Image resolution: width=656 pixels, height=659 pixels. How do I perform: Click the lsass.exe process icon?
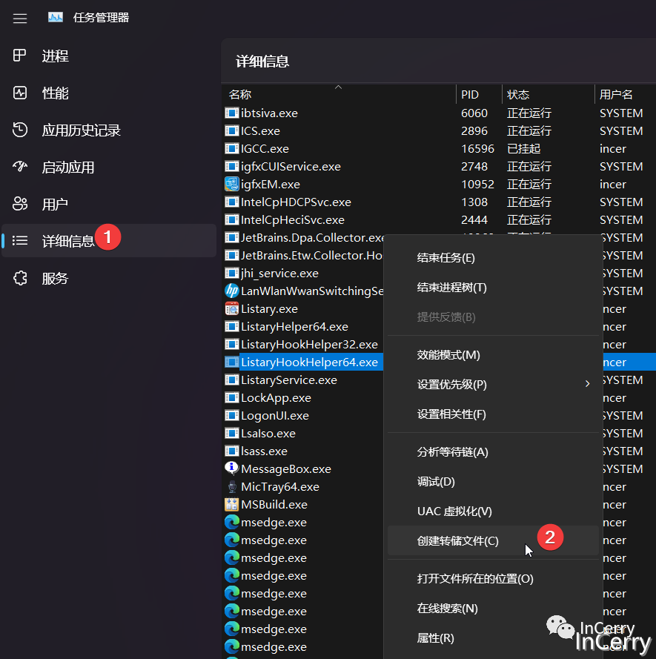tap(231, 451)
